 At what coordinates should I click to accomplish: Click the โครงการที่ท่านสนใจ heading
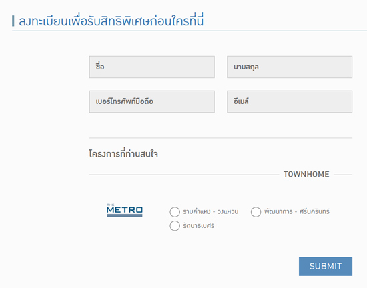coord(123,153)
